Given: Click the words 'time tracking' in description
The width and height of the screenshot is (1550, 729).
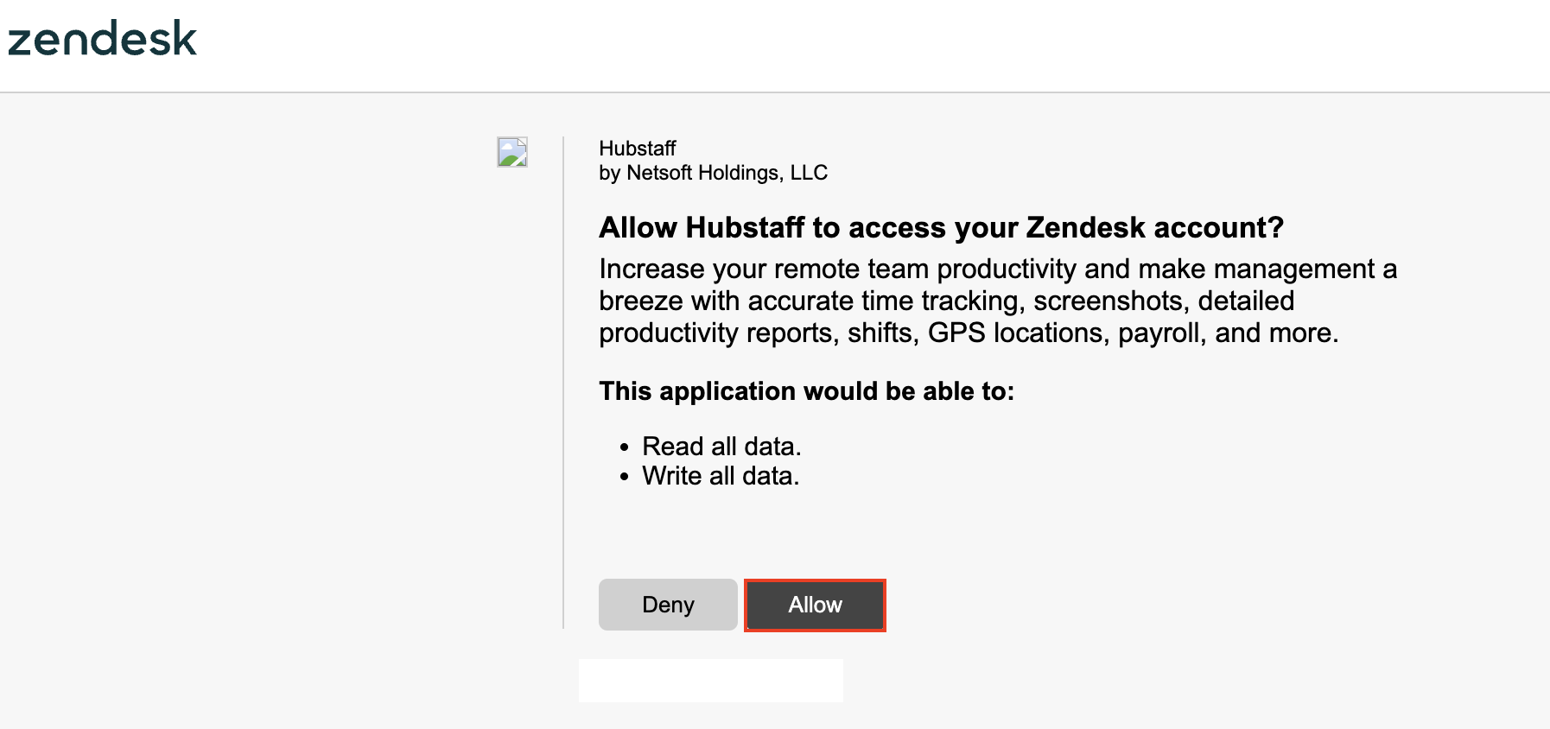Looking at the screenshot, I should click(969, 301).
